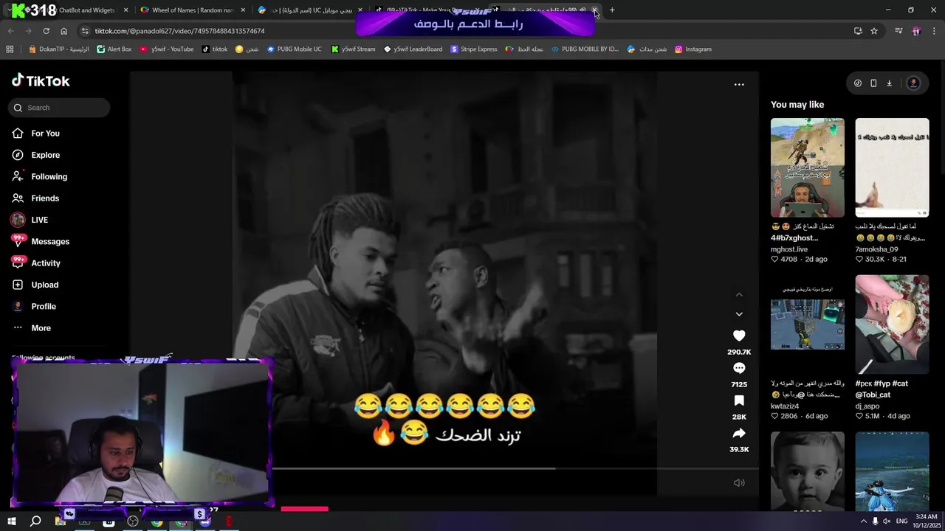Click the kwtaziz4 username
This screenshot has height=531, width=945.
coord(785,406)
